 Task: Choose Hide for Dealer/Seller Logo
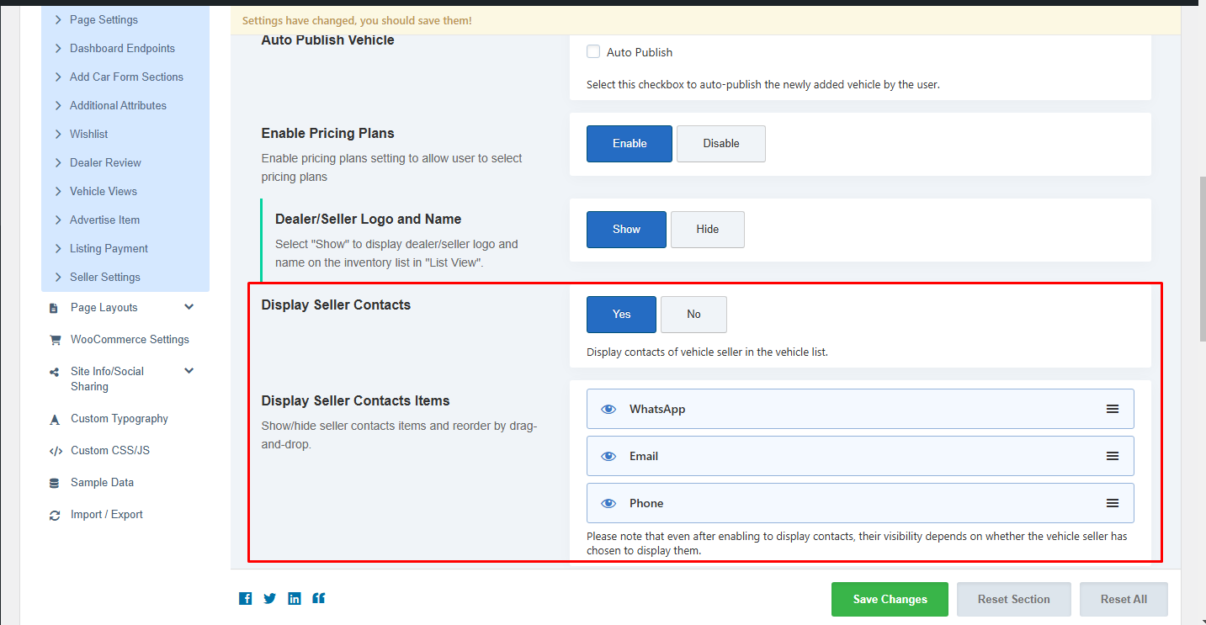[x=708, y=230]
